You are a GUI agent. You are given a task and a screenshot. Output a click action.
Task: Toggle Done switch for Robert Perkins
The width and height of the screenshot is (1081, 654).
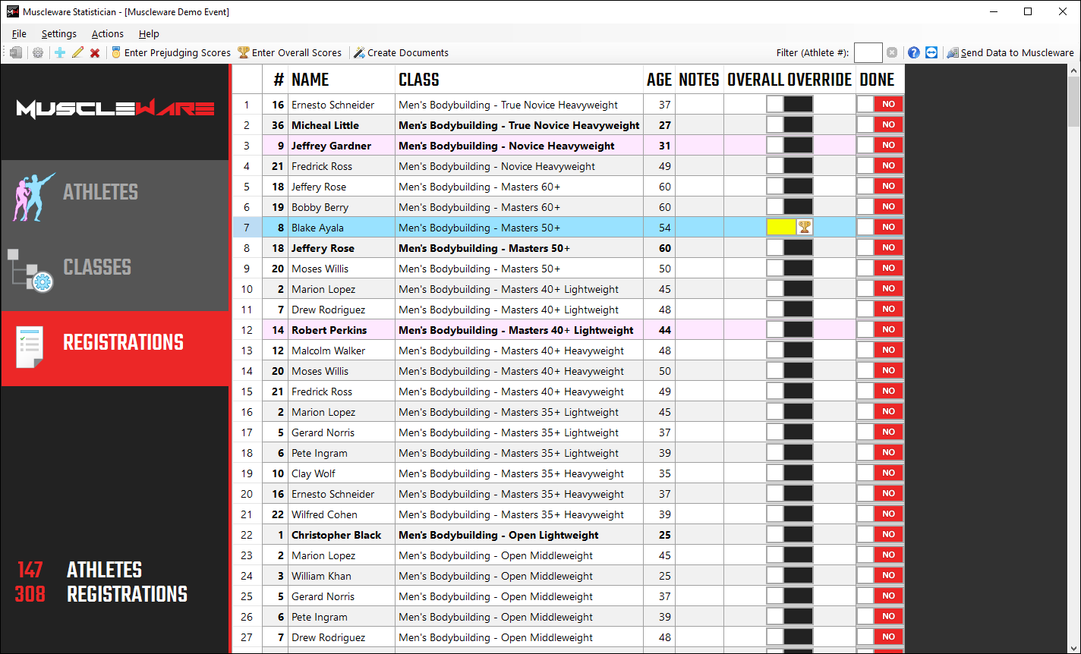pyautogui.click(x=880, y=329)
